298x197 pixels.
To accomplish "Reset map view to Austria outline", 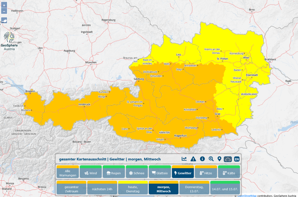I will 4,20.
